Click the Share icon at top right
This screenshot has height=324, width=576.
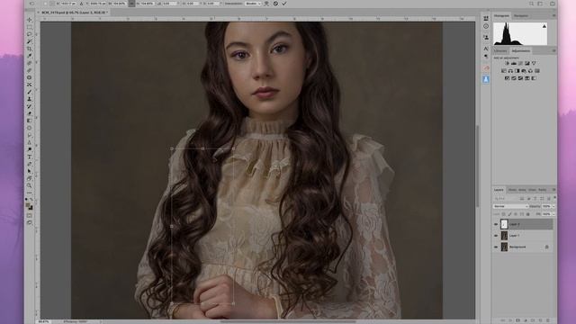(x=552, y=4)
